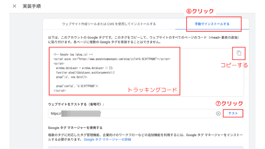Click the Google タグ マネージャーを使用する heading

[75, 128]
